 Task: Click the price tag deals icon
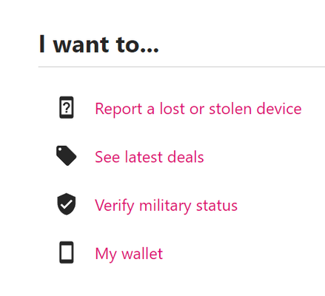[67, 155]
